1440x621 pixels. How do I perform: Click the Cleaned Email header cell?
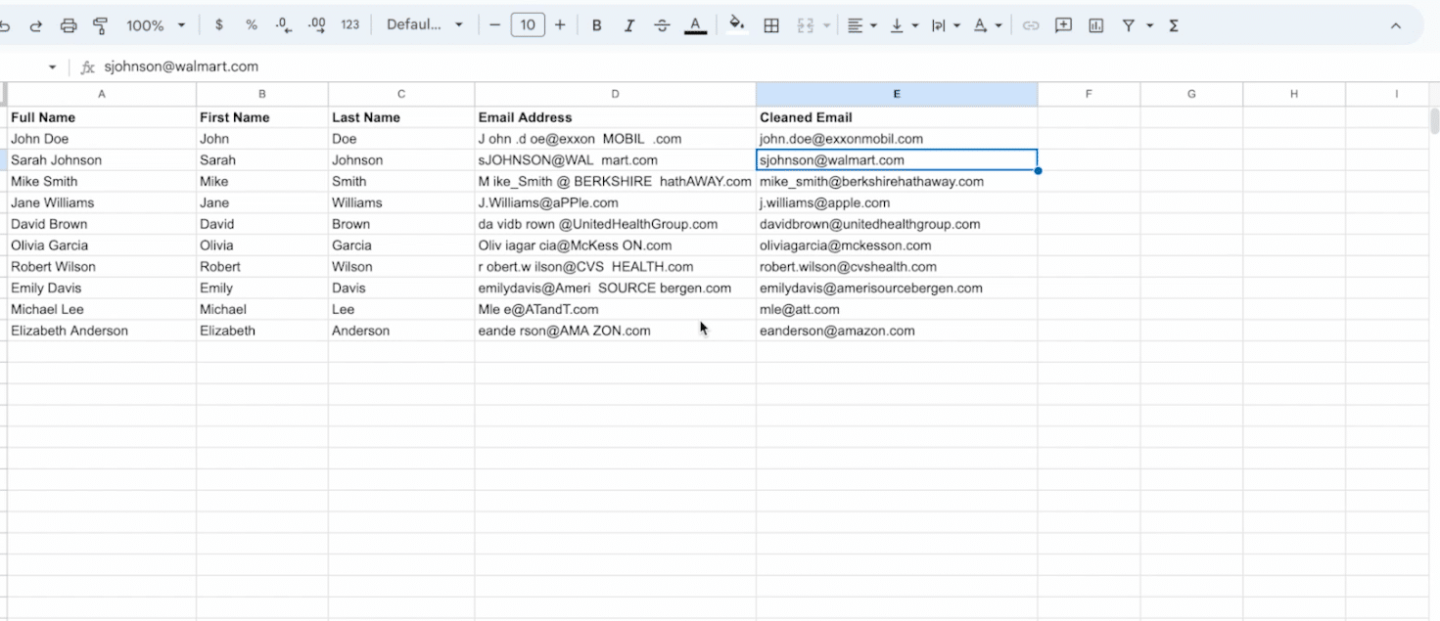point(897,117)
